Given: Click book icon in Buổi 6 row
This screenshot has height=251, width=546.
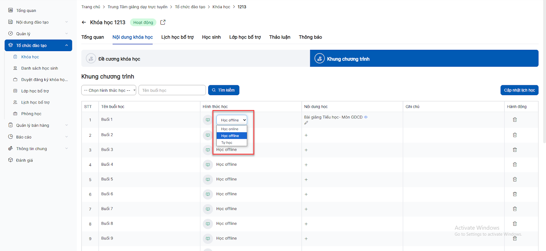Looking at the screenshot, I should click(208, 194).
